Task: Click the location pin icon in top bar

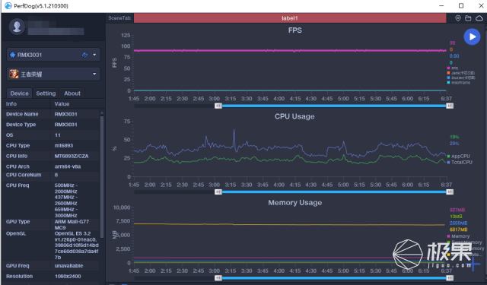Action: pos(458,18)
